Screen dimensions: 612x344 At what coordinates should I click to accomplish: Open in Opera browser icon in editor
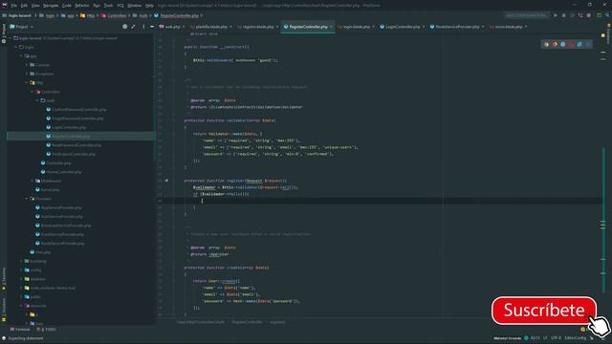point(572,44)
